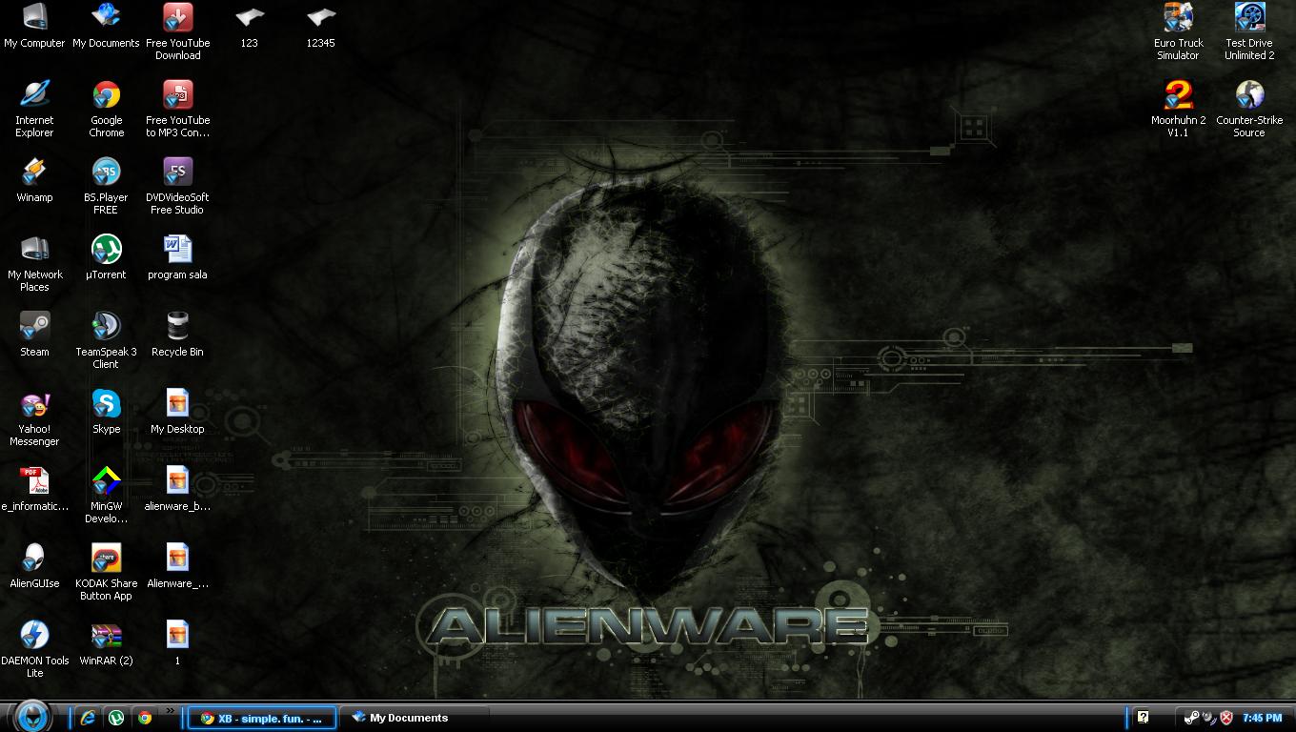Open DAEMON Tools Lite shortcut

(34, 649)
